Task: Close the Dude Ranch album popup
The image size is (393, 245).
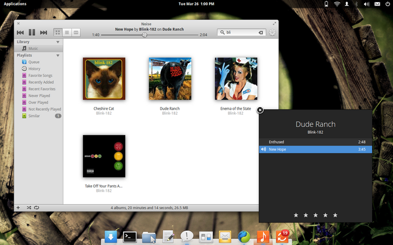Action: point(260,110)
